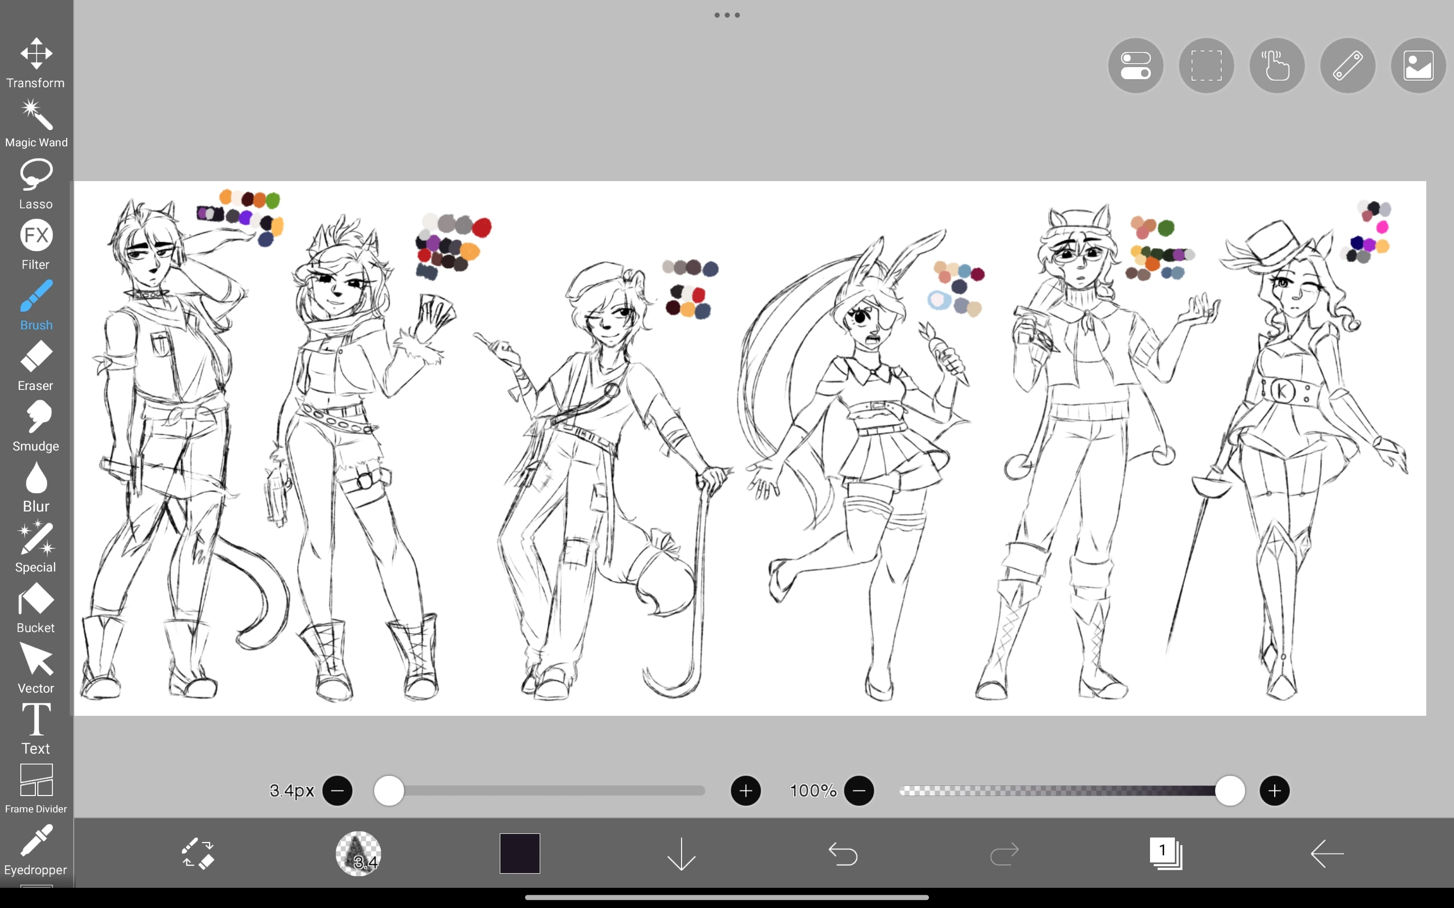Image resolution: width=1454 pixels, height=908 pixels.
Task: Open the FX Filter tool
Action: [35, 242]
